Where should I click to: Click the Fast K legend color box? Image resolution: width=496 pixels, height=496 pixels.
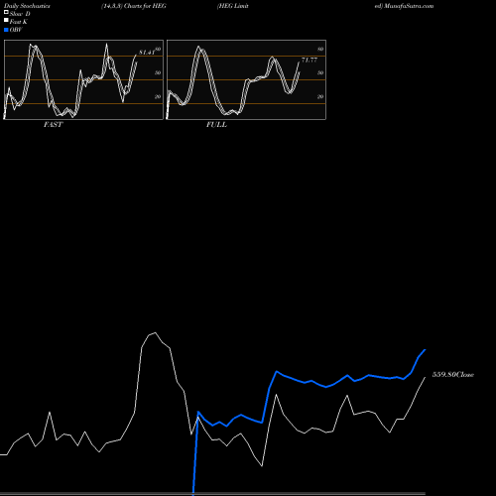(6, 20)
